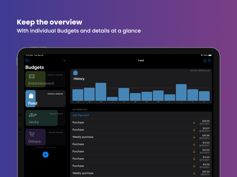Viewport: 237px width, 177px height.
Task: Click the Budgets heading
Action: pyautogui.click(x=35, y=67)
